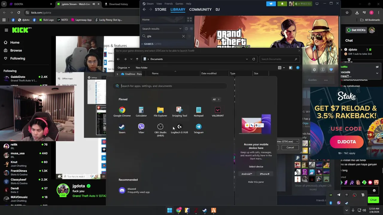Click microphone icon in system tray
This screenshot has height=215, width=383.
pyautogui.click(x=353, y=210)
